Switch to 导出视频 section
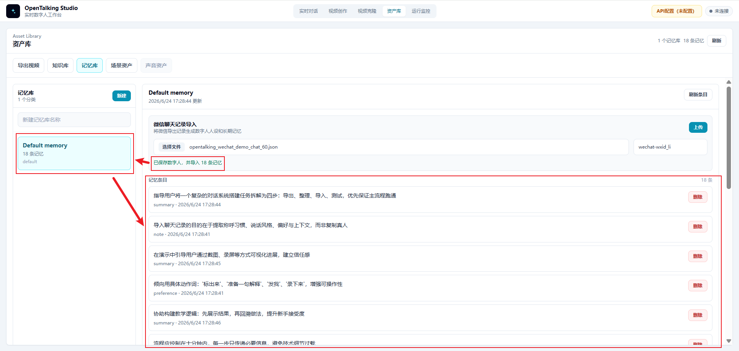This screenshot has height=351, width=739. 28,65
